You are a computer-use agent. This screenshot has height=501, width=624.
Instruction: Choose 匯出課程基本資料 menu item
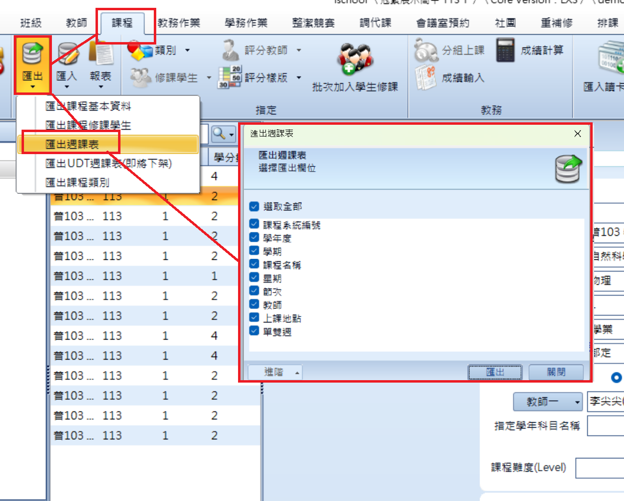(x=108, y=106)
